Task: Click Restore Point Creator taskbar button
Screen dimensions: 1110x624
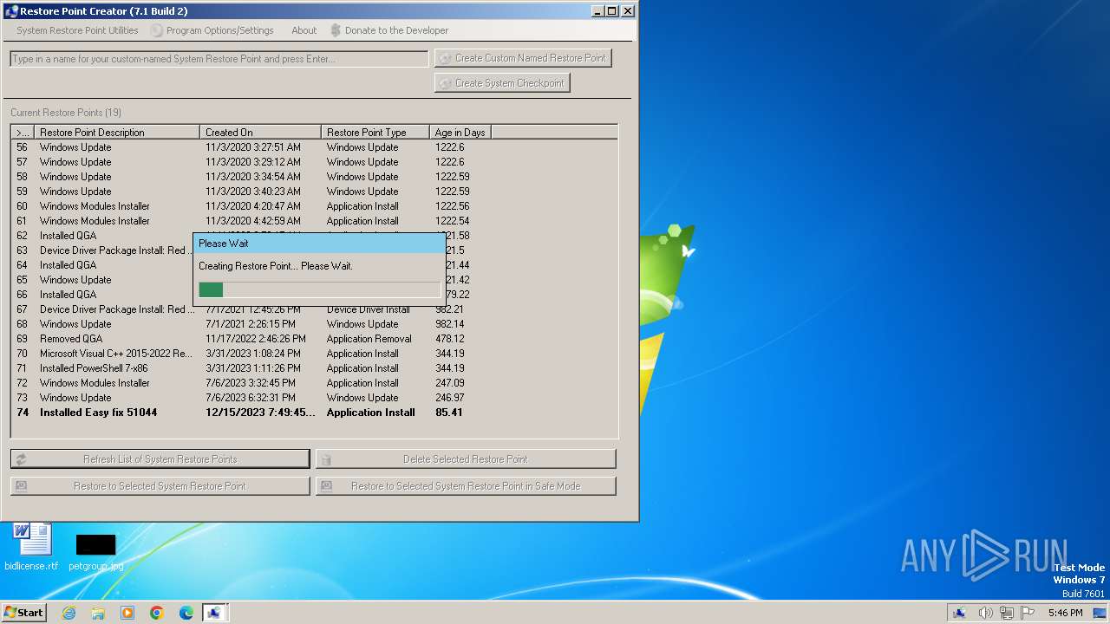Action: [214, 613]
